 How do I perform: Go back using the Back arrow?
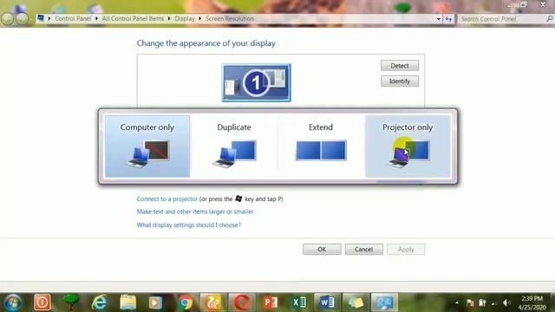tap(8, 19)
